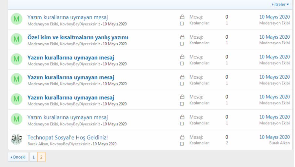Open the Filtreler dropdown
This screenshot has height=167, width=295.
280,5
